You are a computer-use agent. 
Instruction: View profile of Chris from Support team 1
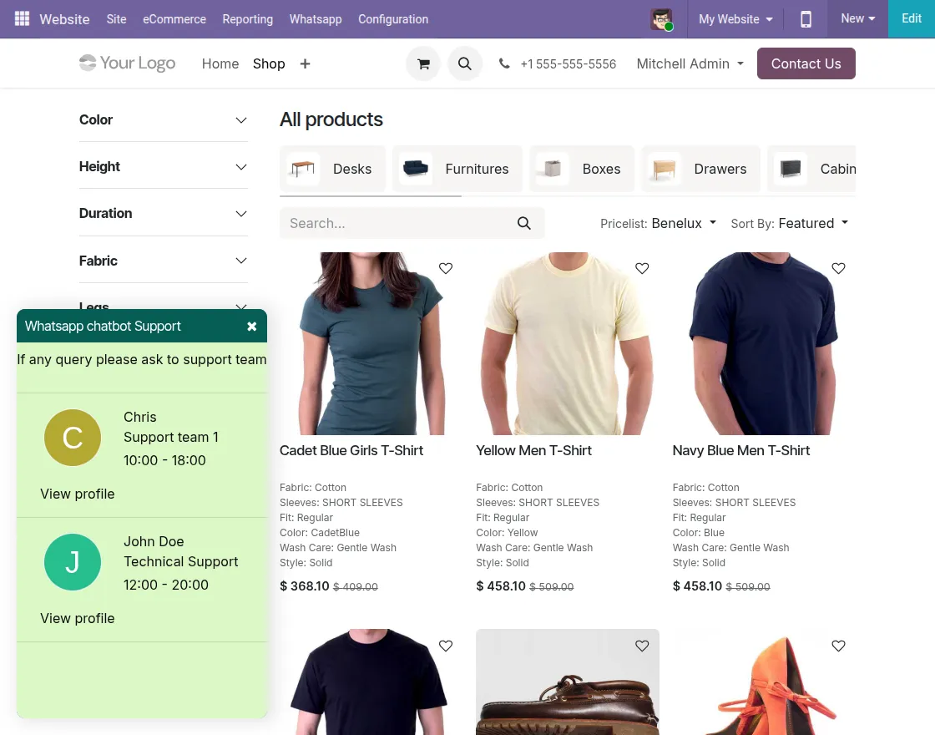tap(77, 494)
